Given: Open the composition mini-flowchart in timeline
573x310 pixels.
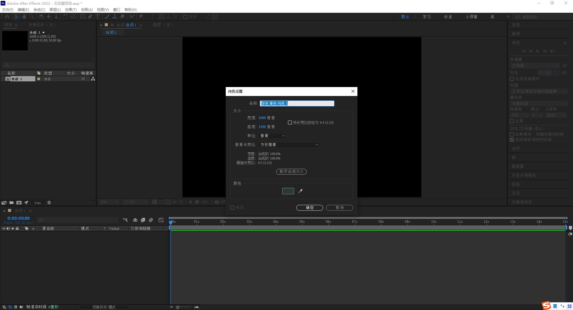Looking at the screenshot, I should 125,220.
